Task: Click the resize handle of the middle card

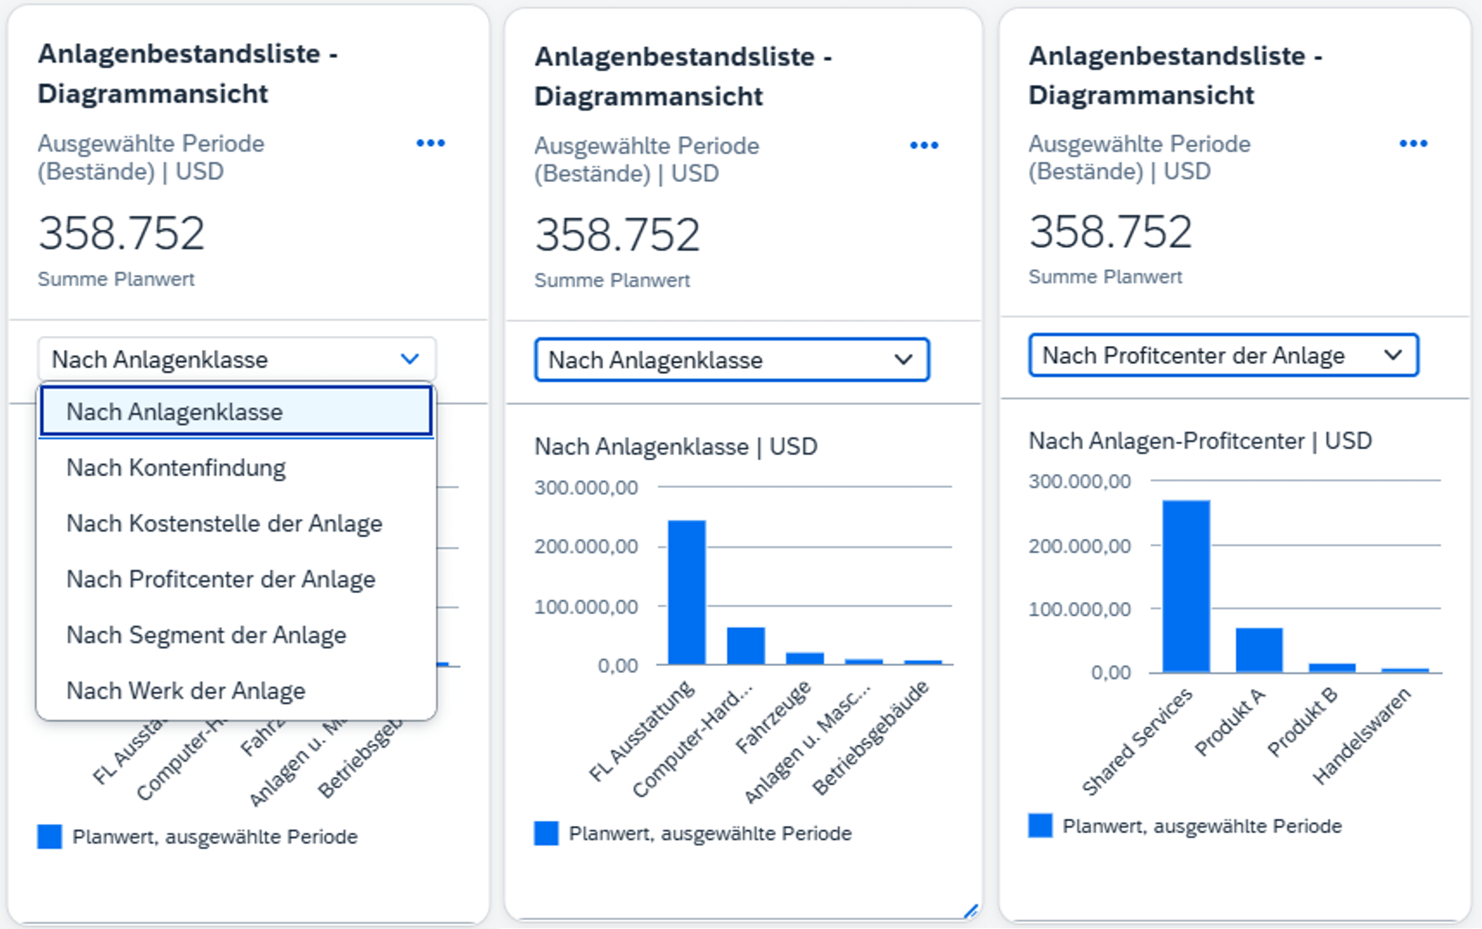Action: (970, 911)
